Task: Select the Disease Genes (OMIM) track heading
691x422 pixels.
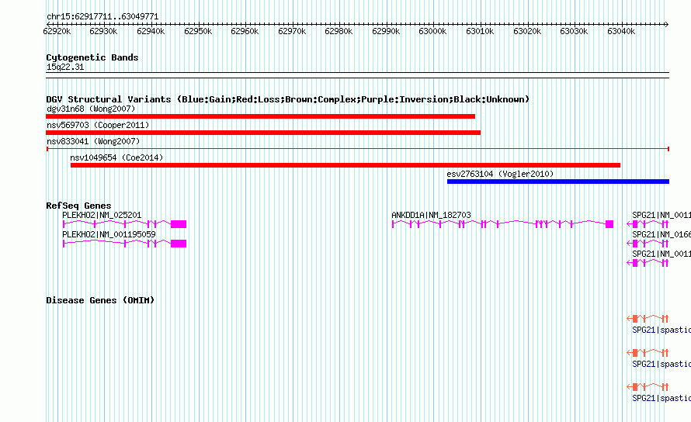Action: tap(100, 300)
